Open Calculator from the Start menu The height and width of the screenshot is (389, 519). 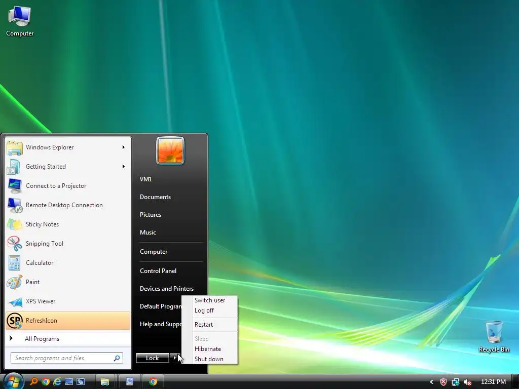tap(68, 263)
